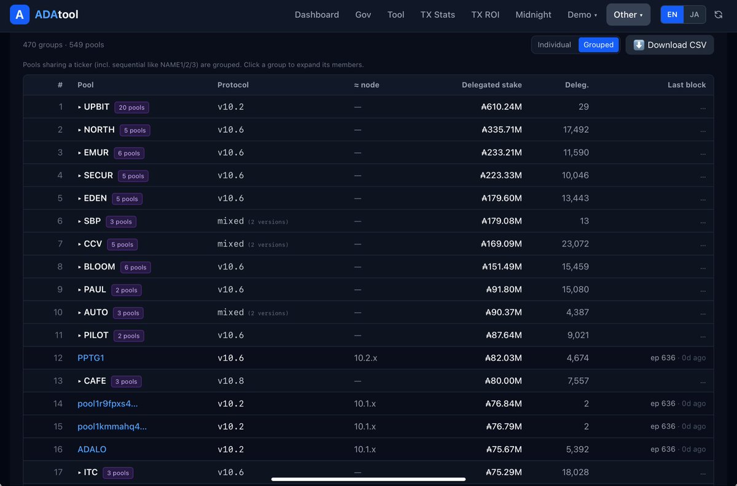Click the '6 pools' badge on EMUR
Screen dimensions: 737x486
click(x=129, y=153)
